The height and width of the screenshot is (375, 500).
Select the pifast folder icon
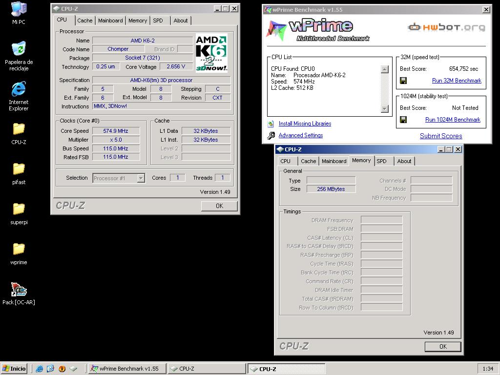(x=19, y=173)
